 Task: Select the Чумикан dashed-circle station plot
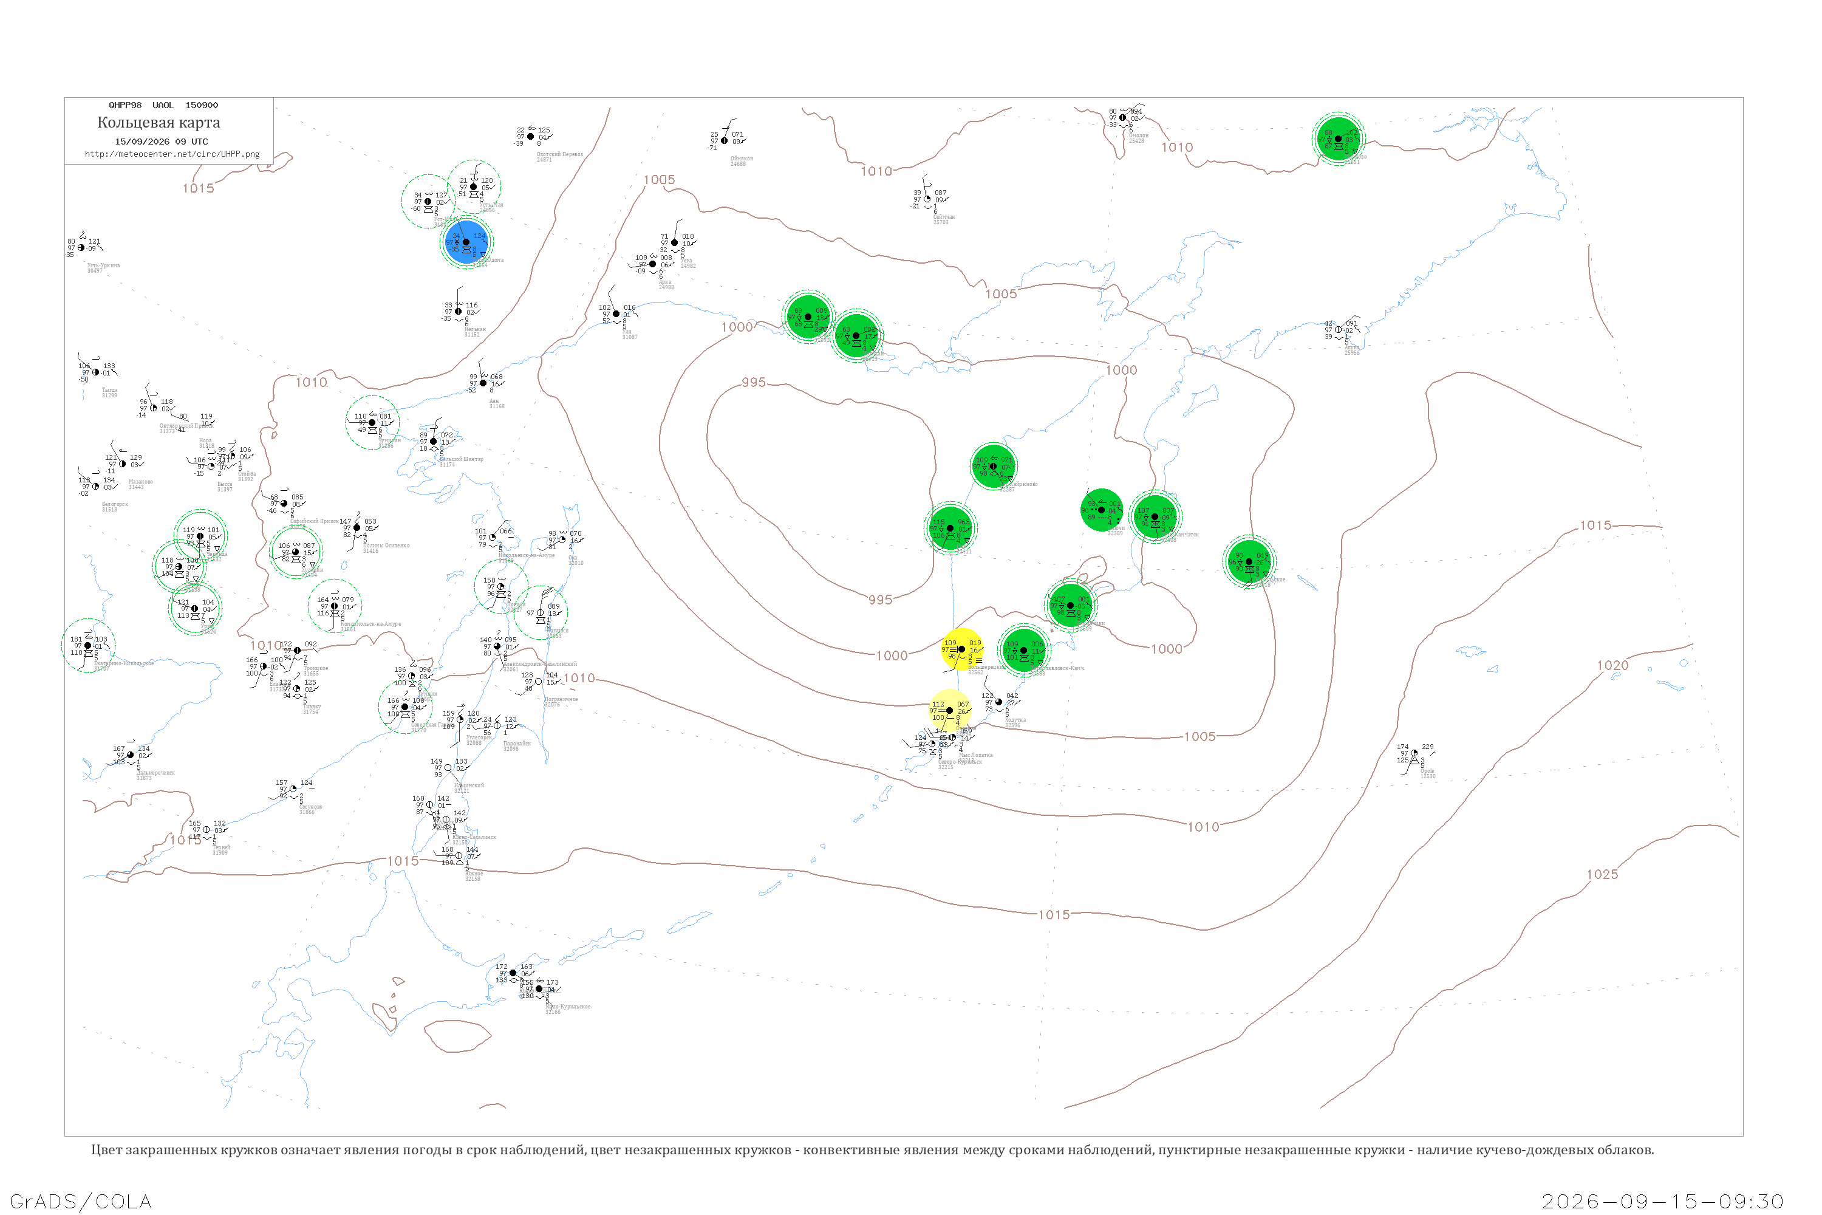point(373,422)
